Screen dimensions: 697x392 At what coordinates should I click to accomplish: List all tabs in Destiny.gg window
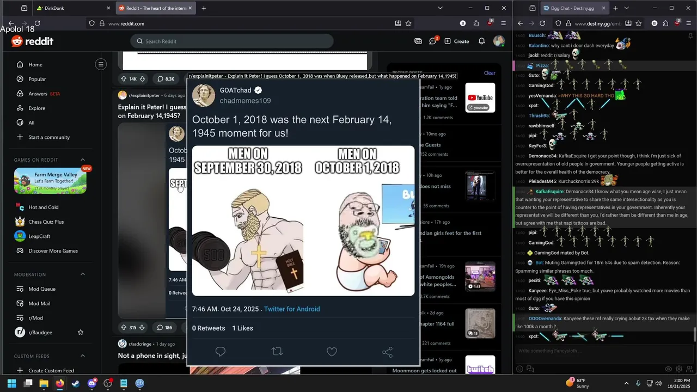626,8
